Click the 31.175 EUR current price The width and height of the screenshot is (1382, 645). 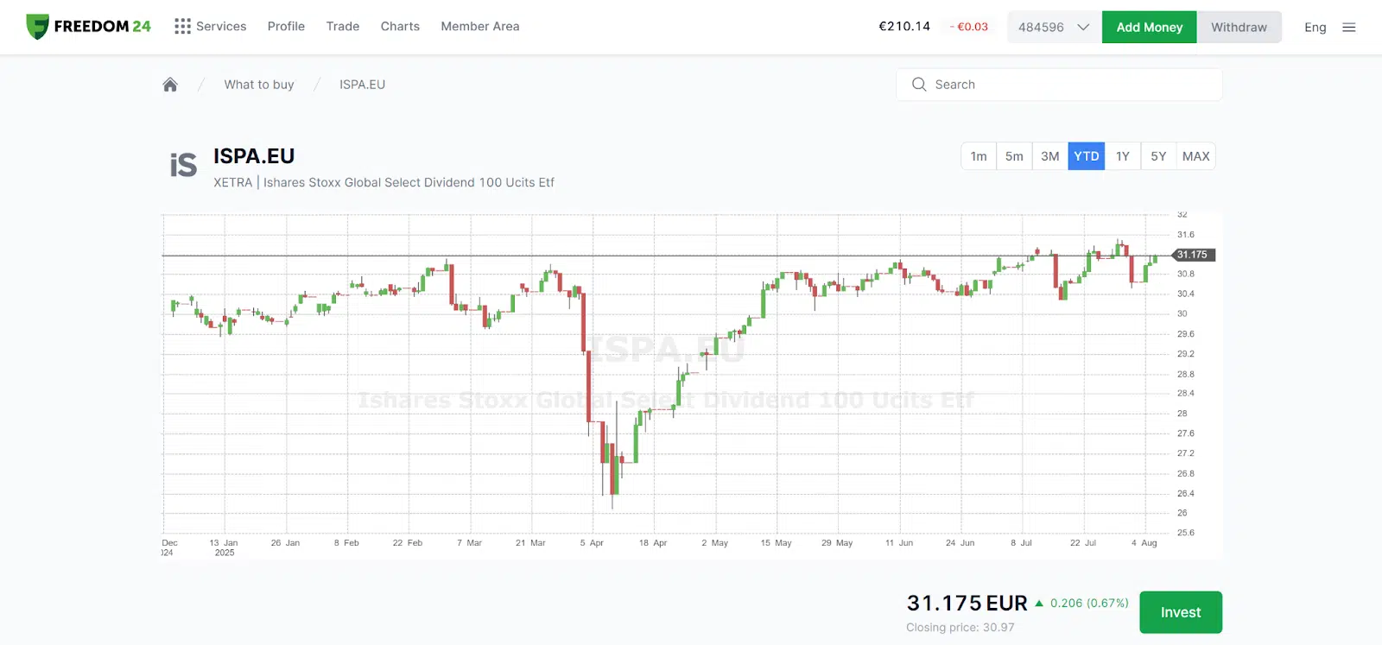click(x=967, y=603)
